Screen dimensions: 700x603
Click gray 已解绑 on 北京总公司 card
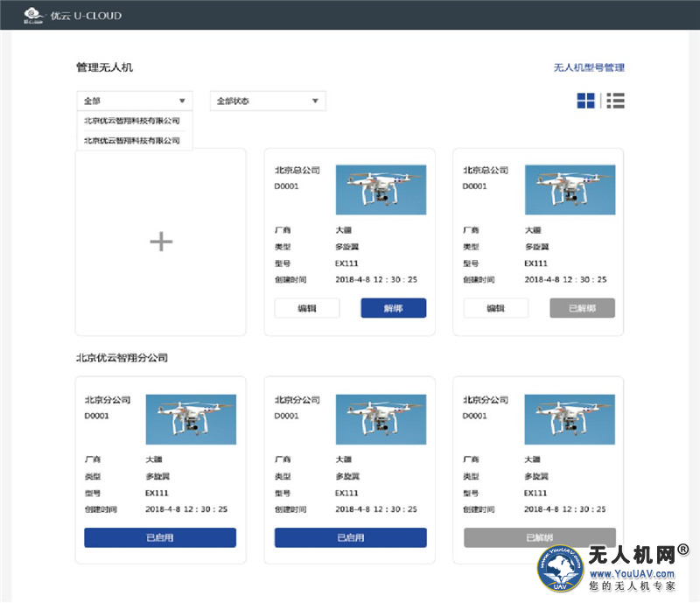pyautogui.click(x=582, y=308)
